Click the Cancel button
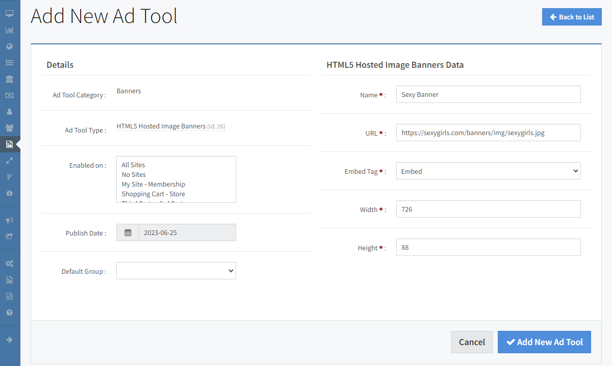Image resolution: width=612 pixels, height=366 pixels. coord(472,342)
